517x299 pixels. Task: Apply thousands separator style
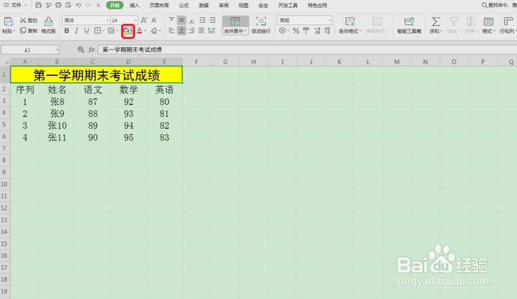306,30
